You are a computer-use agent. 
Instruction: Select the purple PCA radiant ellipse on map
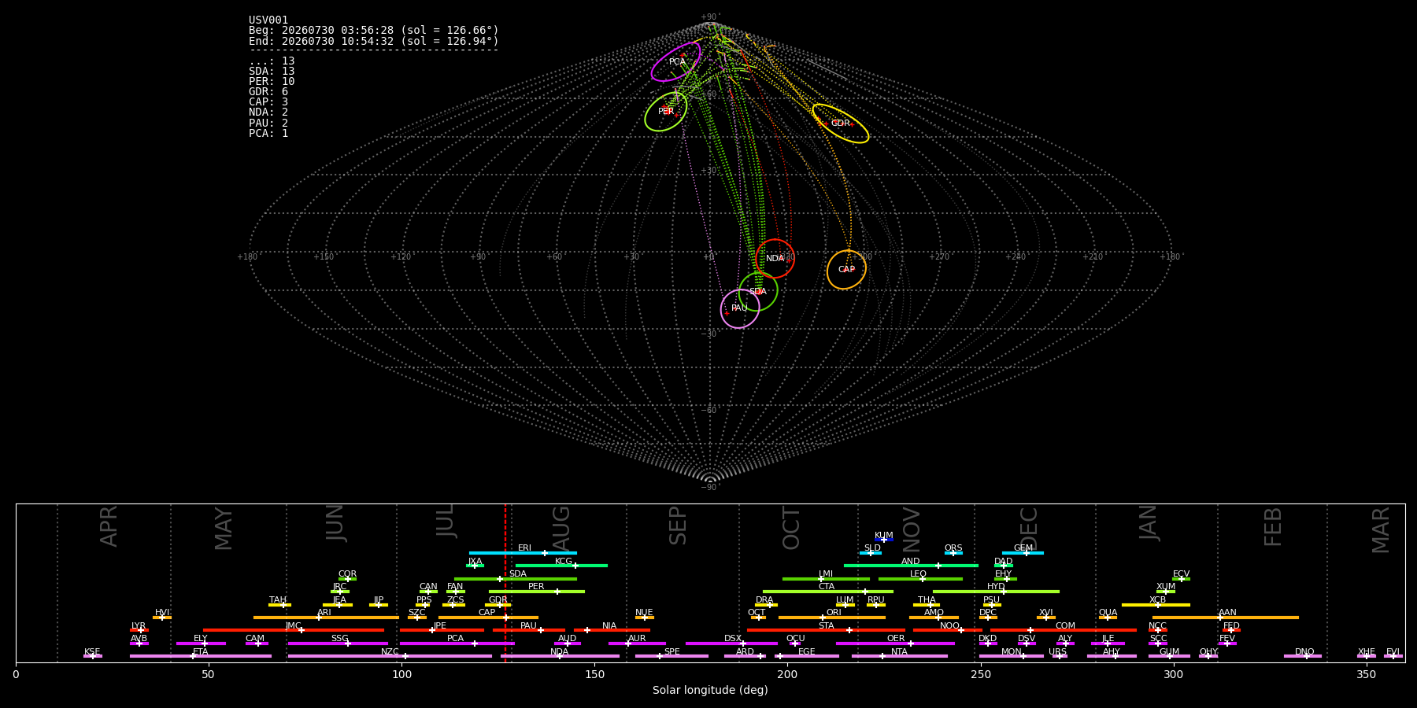pos(676,61)
